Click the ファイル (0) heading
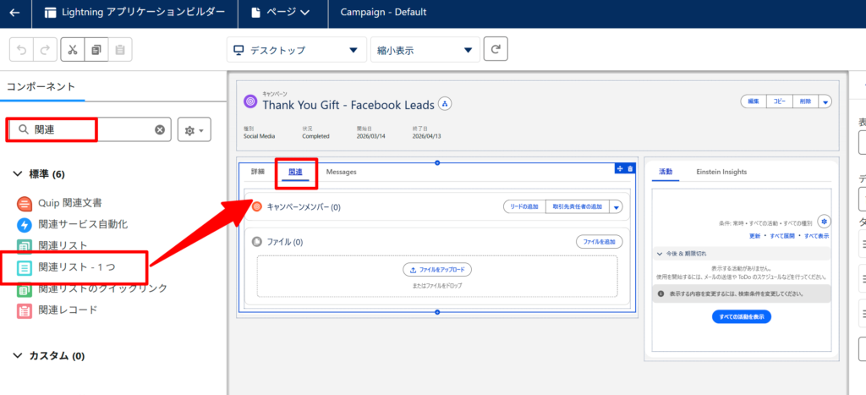The height and width of the screenshot is (395, 866). coord(285,242)
